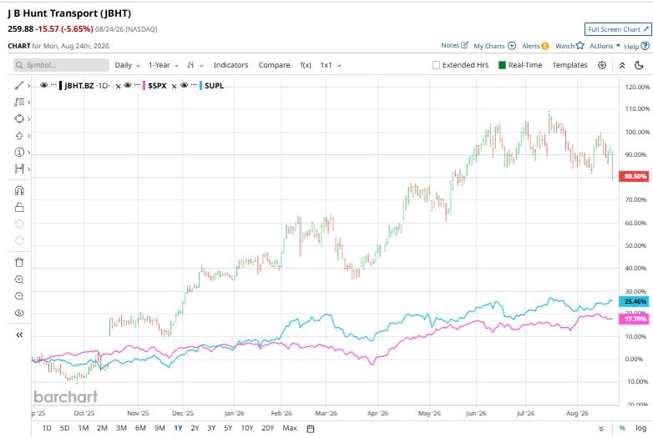Open three-dot options before SUPL
This screenshot has width=653, height=438.
(x=194, y=85)
